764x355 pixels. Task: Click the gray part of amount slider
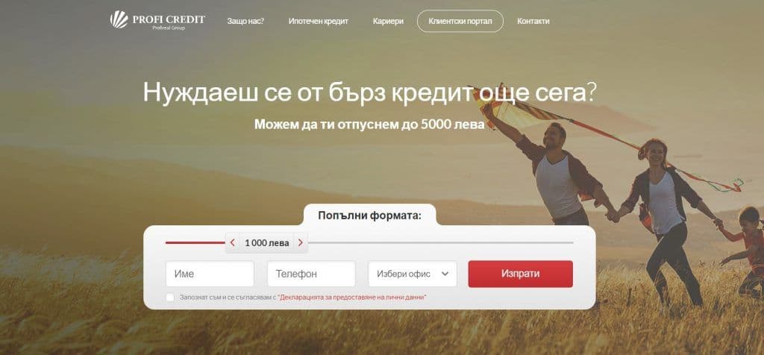(440, 242)
